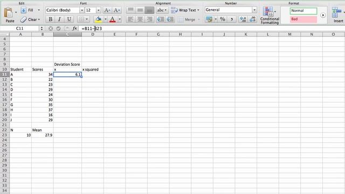The width and height of the screenshot is (345, 194).
Task: Click the score 16 for student I
Action: [43, 115]
